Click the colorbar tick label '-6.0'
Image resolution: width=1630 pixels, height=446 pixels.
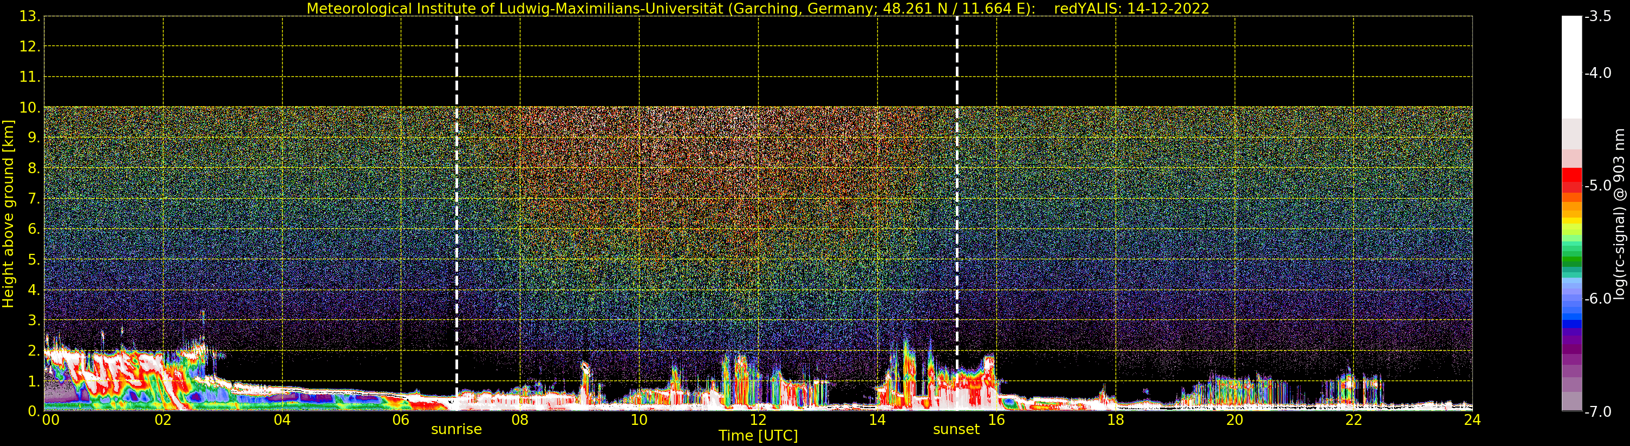pyautogui.click(x=1598, y=299)
